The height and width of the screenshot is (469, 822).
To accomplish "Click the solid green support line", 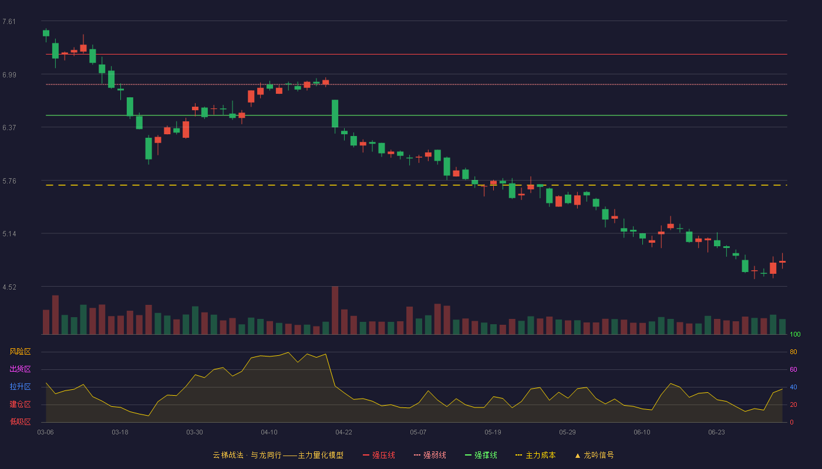I will (416, 115).
